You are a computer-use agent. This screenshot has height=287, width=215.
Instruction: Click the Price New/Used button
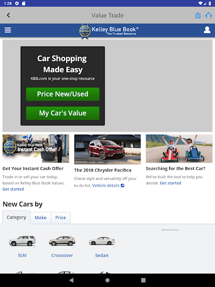(x=63, y=94)
